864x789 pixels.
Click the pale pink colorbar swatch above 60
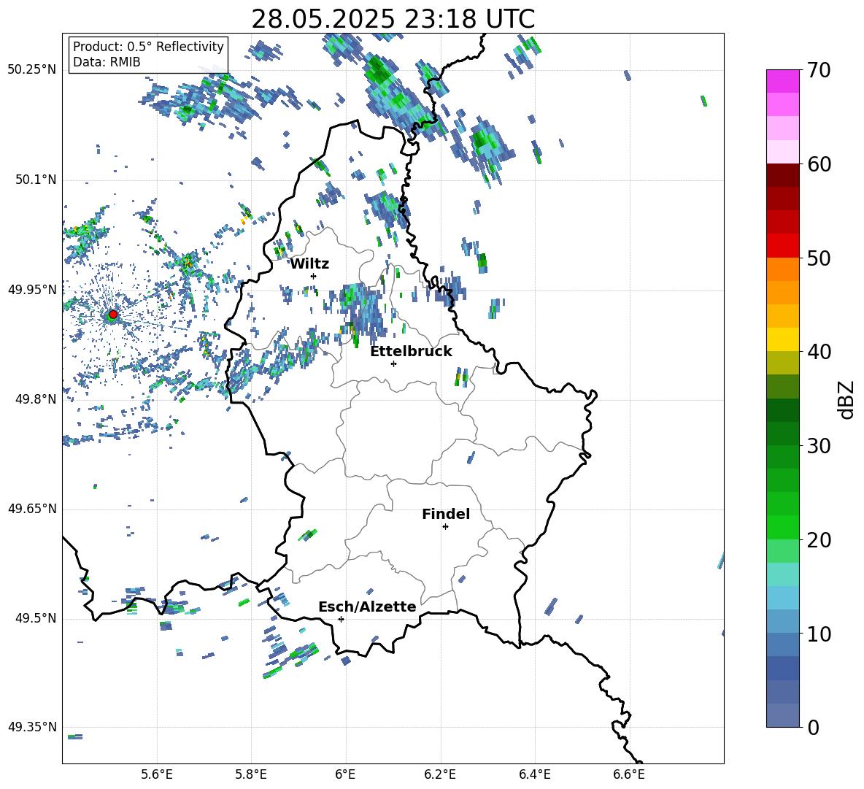(x=783, y=152)
